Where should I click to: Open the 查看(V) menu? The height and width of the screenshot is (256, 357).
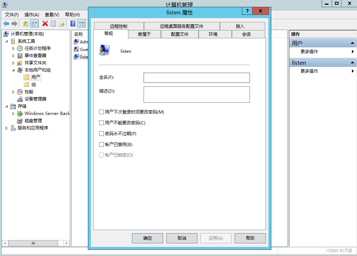(52, 15)
